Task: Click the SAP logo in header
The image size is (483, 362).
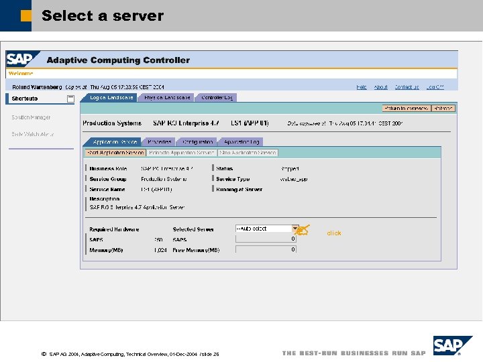Action: coord(22,59)
